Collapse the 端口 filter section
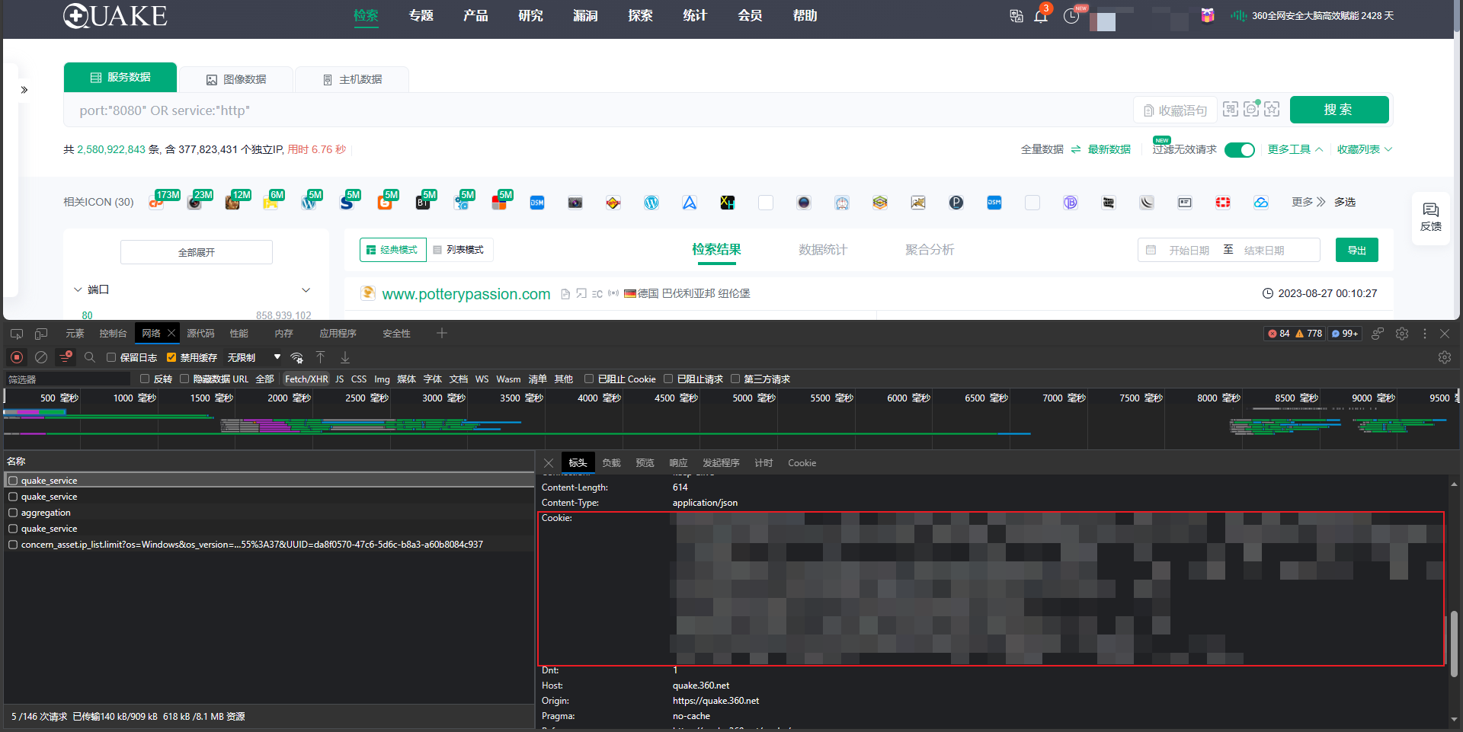The image size is (1463, 732). [78, 289]
